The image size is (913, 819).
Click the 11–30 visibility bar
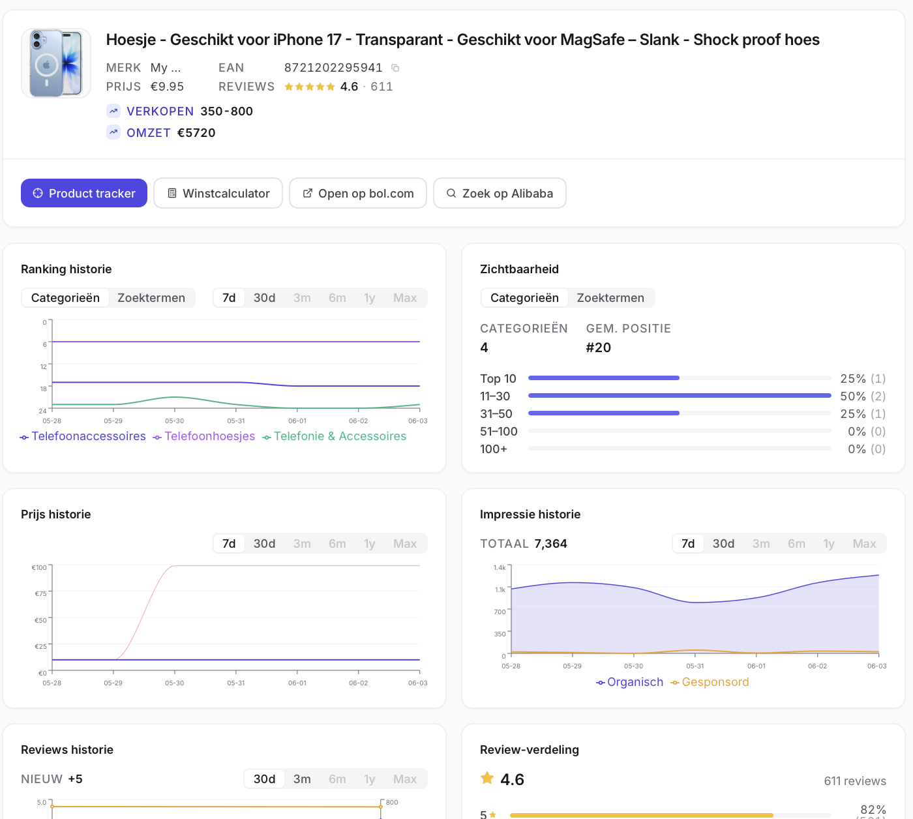680,396
